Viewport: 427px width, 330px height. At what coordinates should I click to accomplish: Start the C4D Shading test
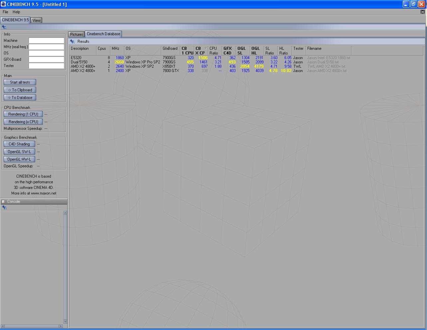pos(19,144)
